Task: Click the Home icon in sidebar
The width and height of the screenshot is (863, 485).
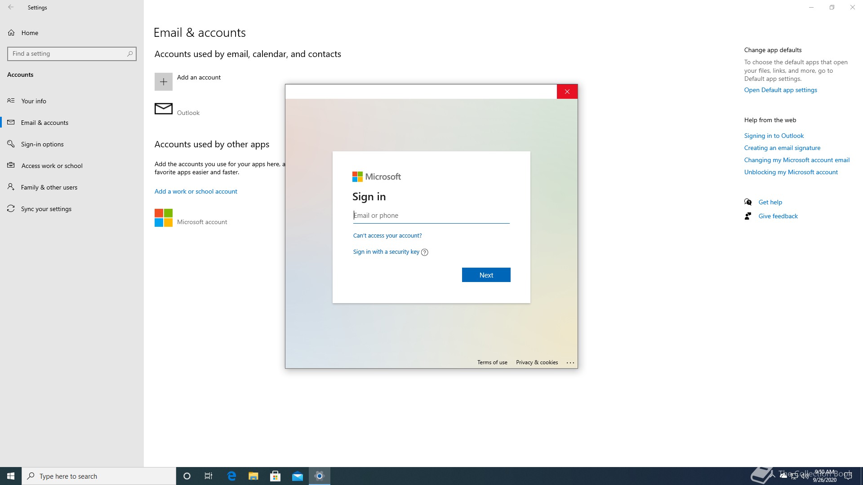Action: pos(12,33)
